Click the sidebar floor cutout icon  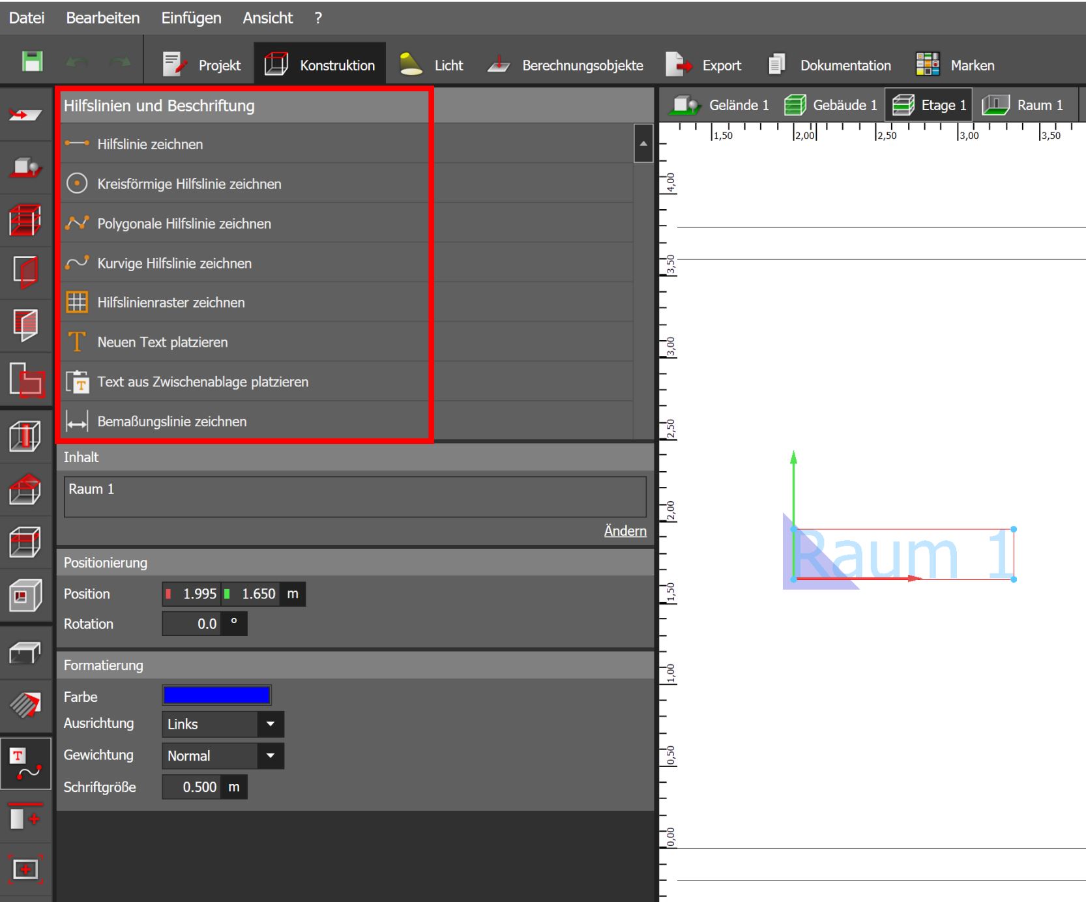(x=26, y=380)
